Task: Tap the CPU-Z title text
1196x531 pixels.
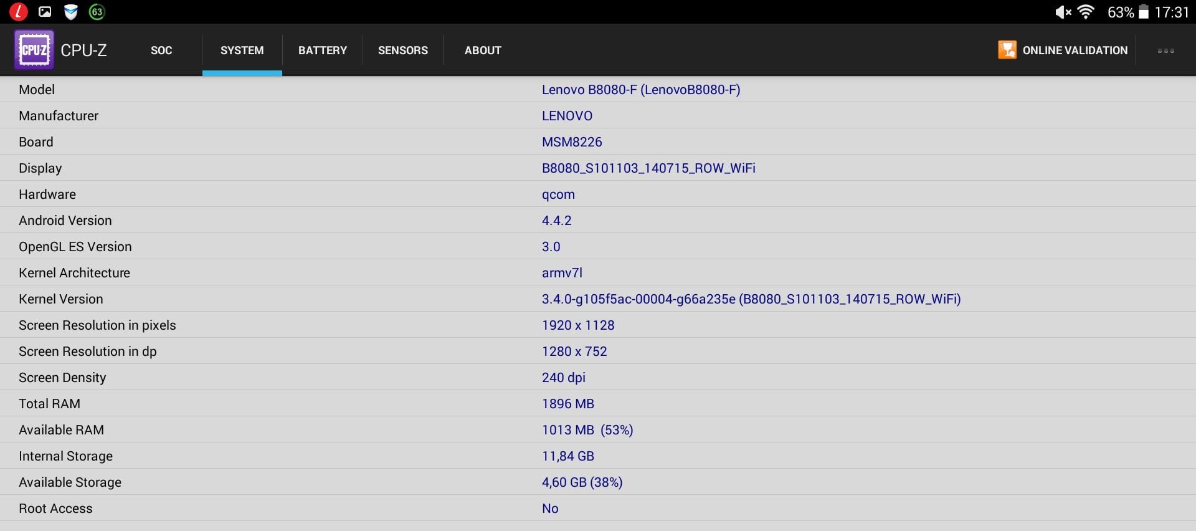Action: 83,50
